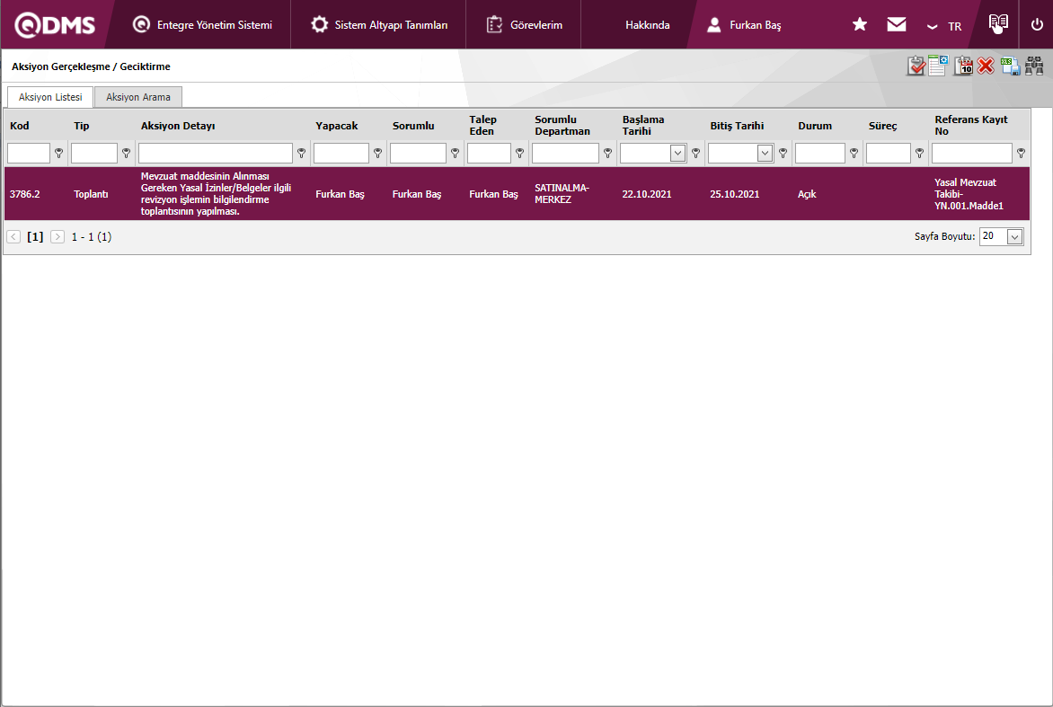Screen dimensions: 1053x707
Task: Click the delay action clipboard-calendar icon
Action: point(964,66)
